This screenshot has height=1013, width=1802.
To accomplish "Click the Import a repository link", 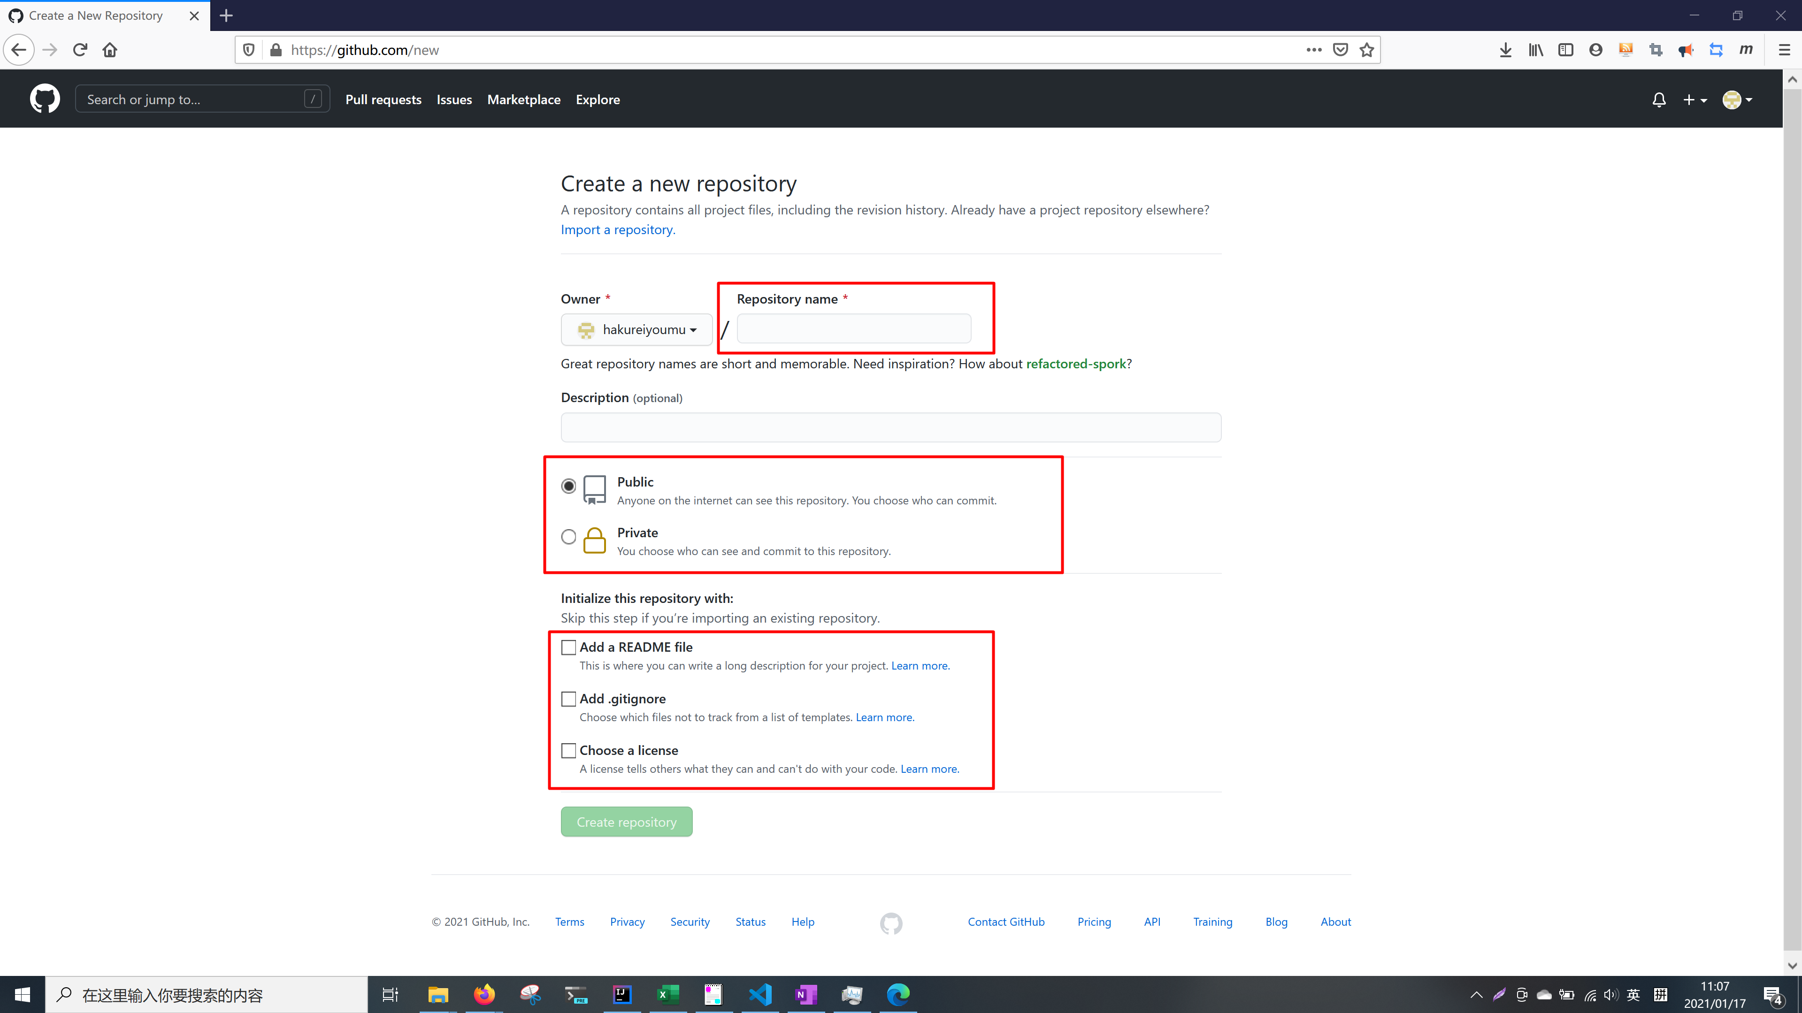I will 618,229.
